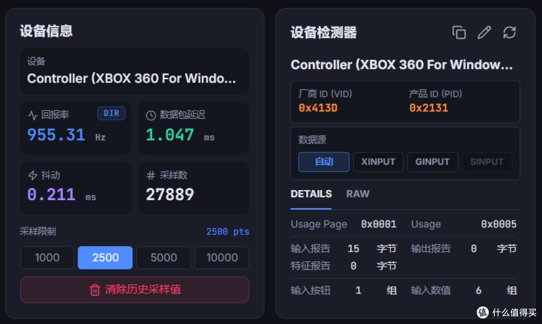Click the 27889 sample count
This screenshot has width=542, height=324.
(170, 195)
